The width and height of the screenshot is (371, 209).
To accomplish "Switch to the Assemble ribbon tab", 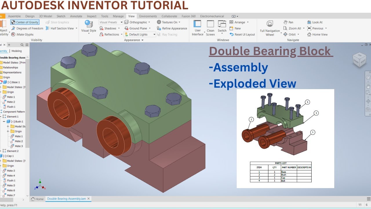I will (14, 16).
